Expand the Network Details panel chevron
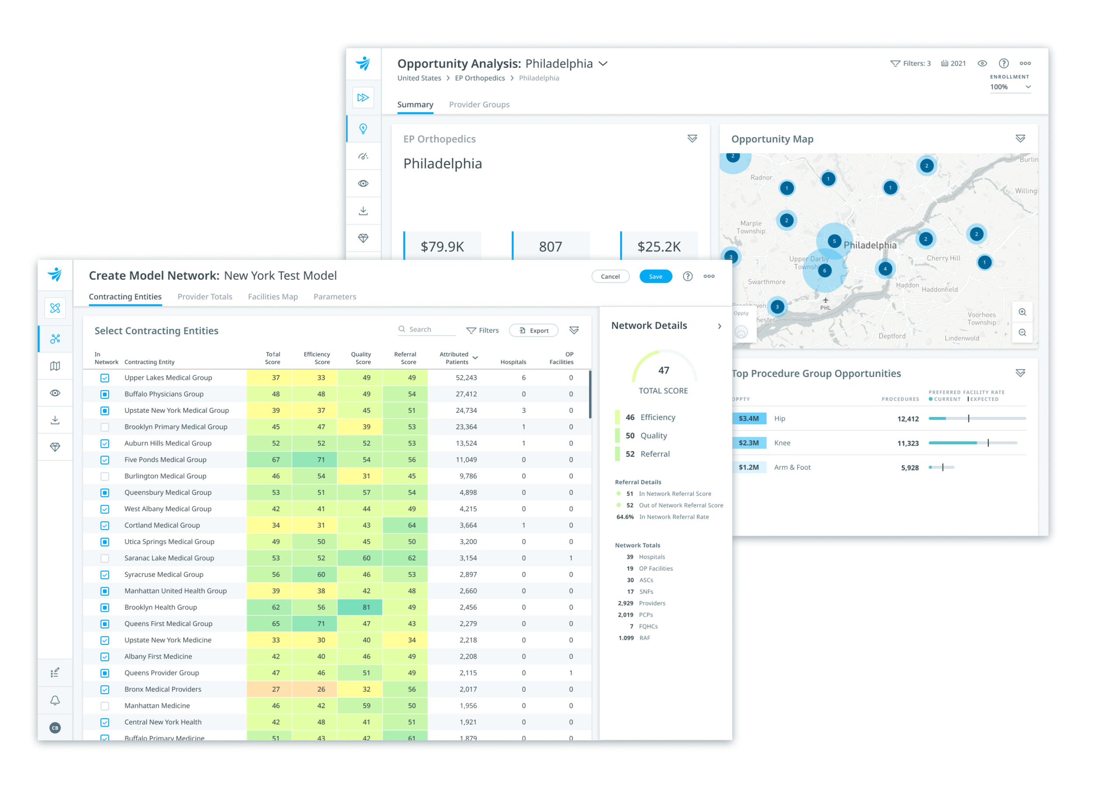The width and height of the screenshot is (1094, 794). pyautogui.click(x=719, y=326)
